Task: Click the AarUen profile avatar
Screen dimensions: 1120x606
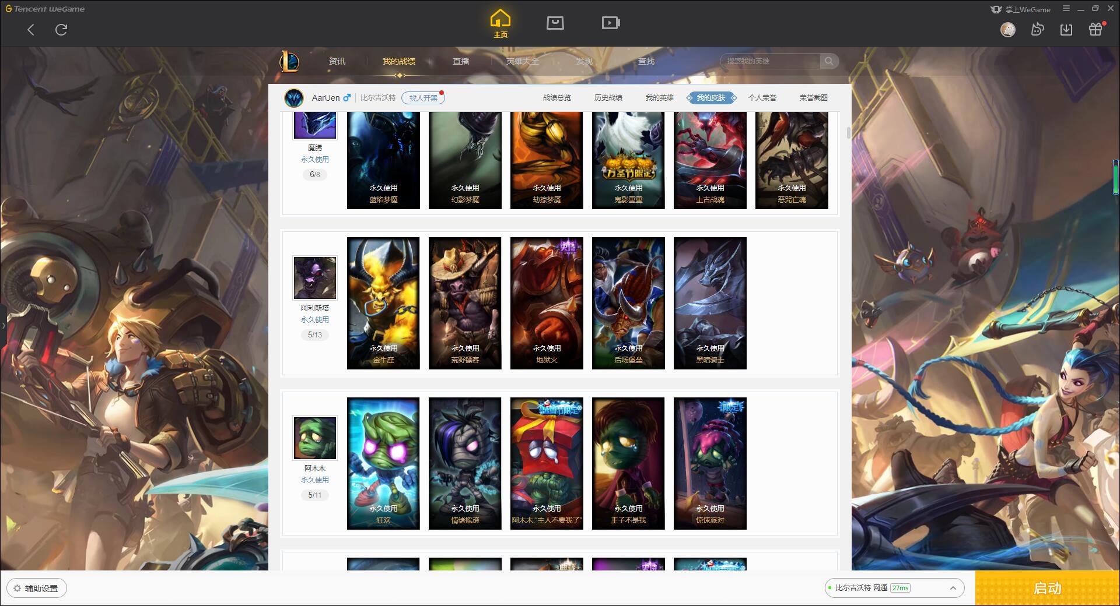Action: pyautogui.click(x=294, y=98)
